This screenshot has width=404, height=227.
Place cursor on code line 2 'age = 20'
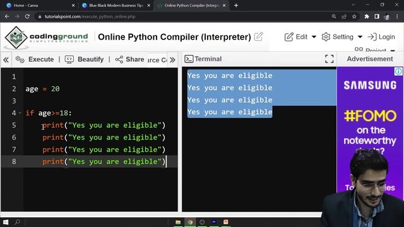point(42,89)
